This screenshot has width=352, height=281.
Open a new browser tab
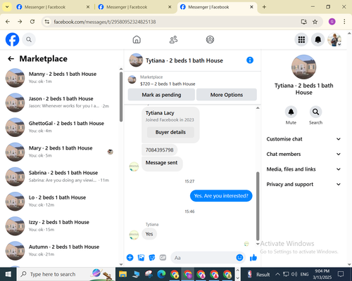264,7
